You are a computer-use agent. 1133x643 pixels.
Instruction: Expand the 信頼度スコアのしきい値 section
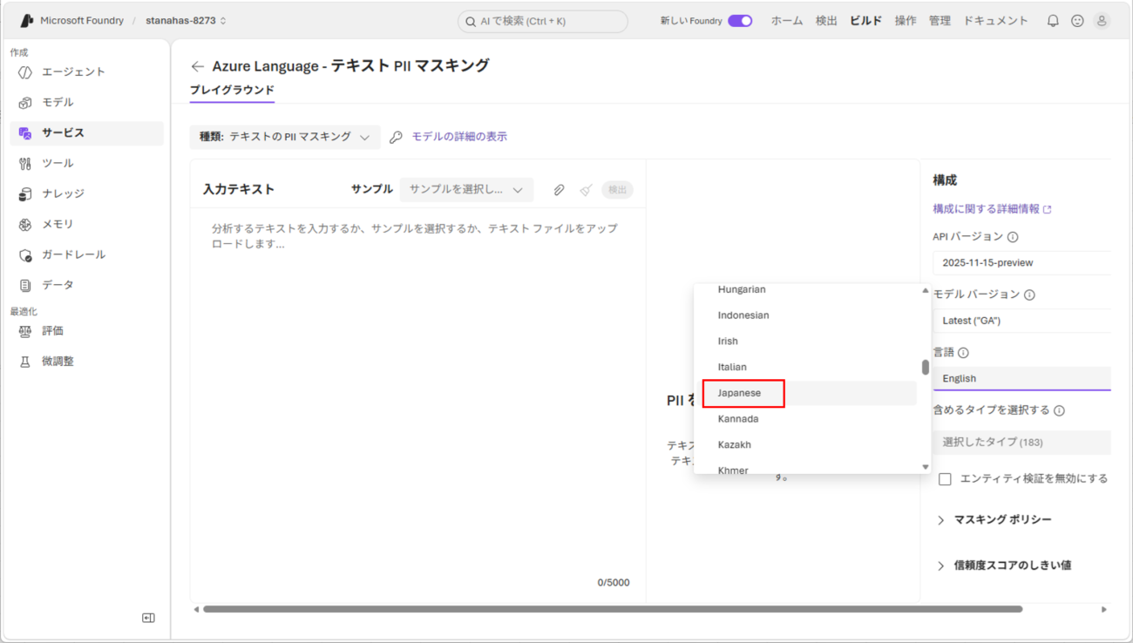point(1003,565)
